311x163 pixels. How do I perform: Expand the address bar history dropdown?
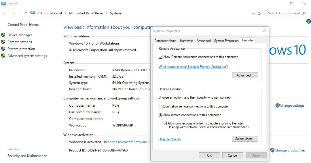click(253, 13)
